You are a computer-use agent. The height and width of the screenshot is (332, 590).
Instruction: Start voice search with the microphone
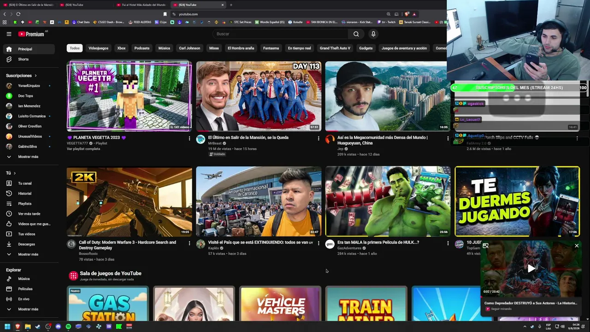(373, 34)
